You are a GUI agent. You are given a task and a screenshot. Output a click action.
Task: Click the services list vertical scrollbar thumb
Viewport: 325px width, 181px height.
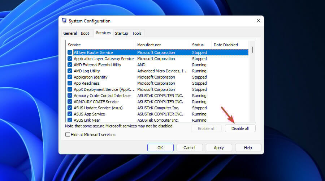(252, 50)
